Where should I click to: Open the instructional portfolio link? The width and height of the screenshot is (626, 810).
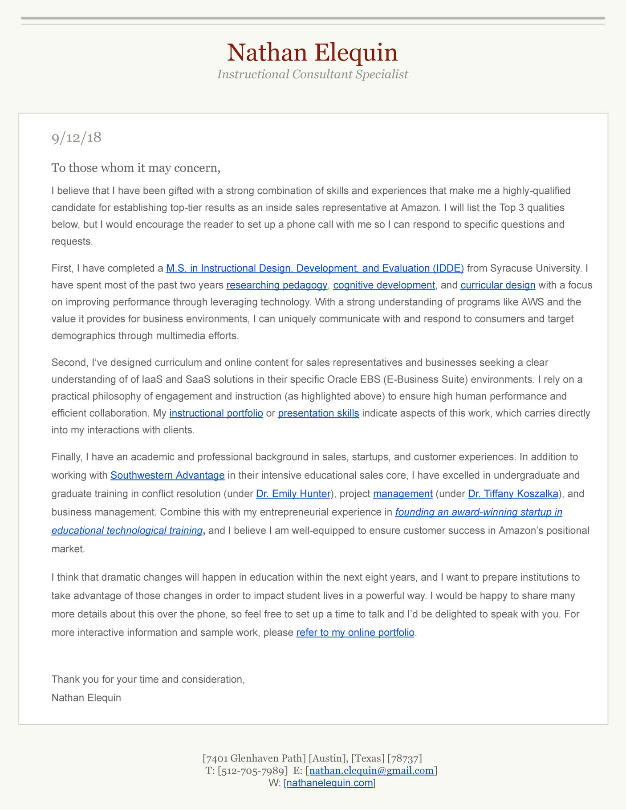216,413
